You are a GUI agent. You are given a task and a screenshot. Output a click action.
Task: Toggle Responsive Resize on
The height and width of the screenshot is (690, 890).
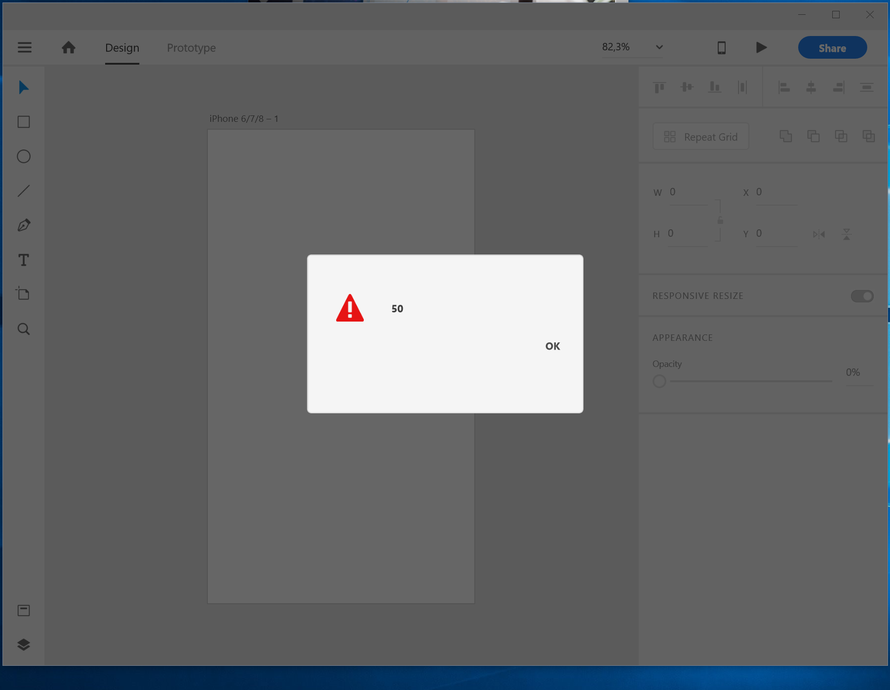tap(862, 296)
